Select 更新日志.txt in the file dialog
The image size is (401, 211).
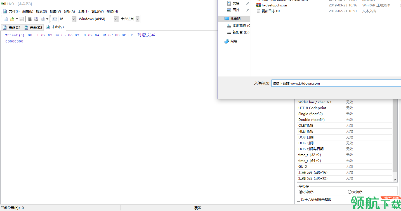point(271,11)
